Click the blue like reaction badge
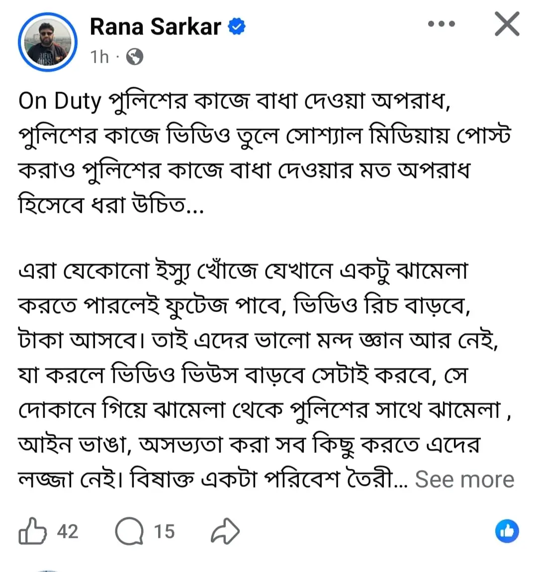 click(507, 531)
